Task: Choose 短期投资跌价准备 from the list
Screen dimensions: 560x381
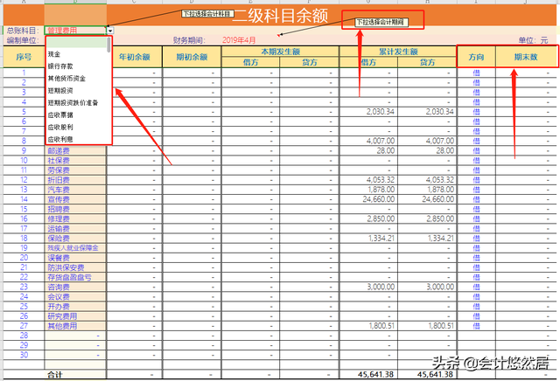Action: pyautogui.click(x=73, y=103)
